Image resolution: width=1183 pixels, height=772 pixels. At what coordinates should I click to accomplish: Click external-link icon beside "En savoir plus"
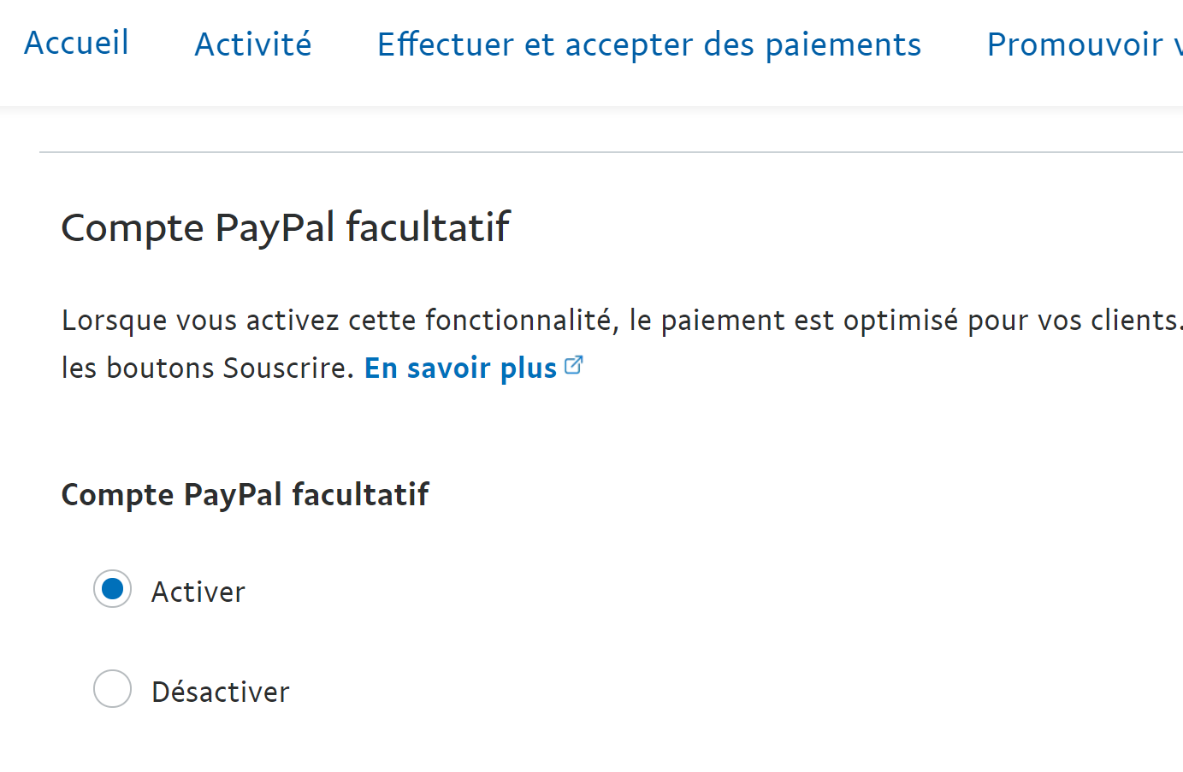point(574,366)
